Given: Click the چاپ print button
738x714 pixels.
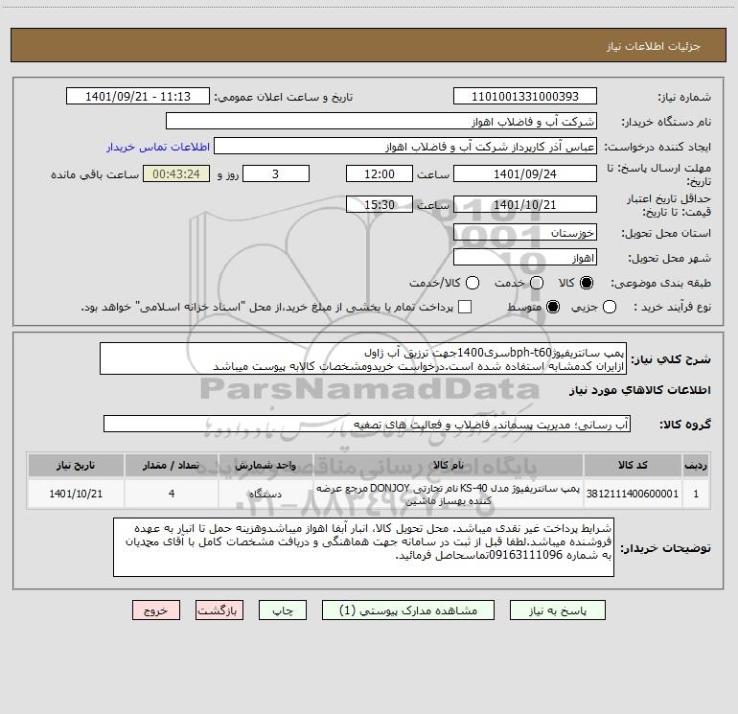Looking at the screenshot, I should tap(283, 610).
